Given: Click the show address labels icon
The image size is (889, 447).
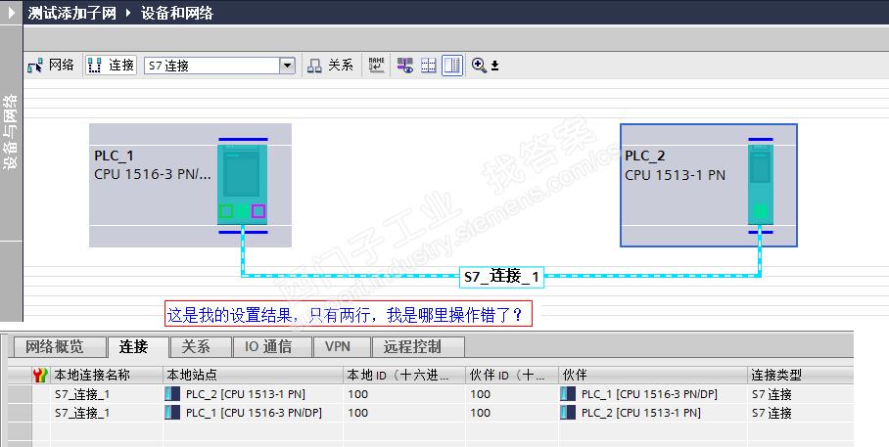Looking at the screenshot, I should pyautogui.click(x=404, y=66).
